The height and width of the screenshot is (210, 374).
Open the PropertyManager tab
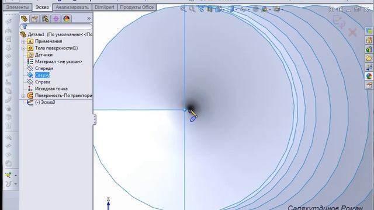pyautogui.click(x=34, y=19)
